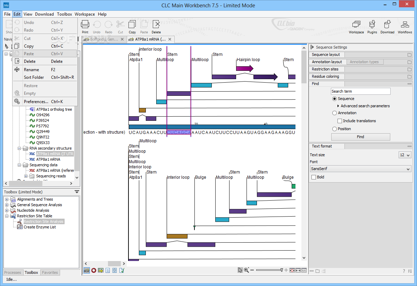
Task: Open the Workflows toolbar icon
Action: (405, 24)
